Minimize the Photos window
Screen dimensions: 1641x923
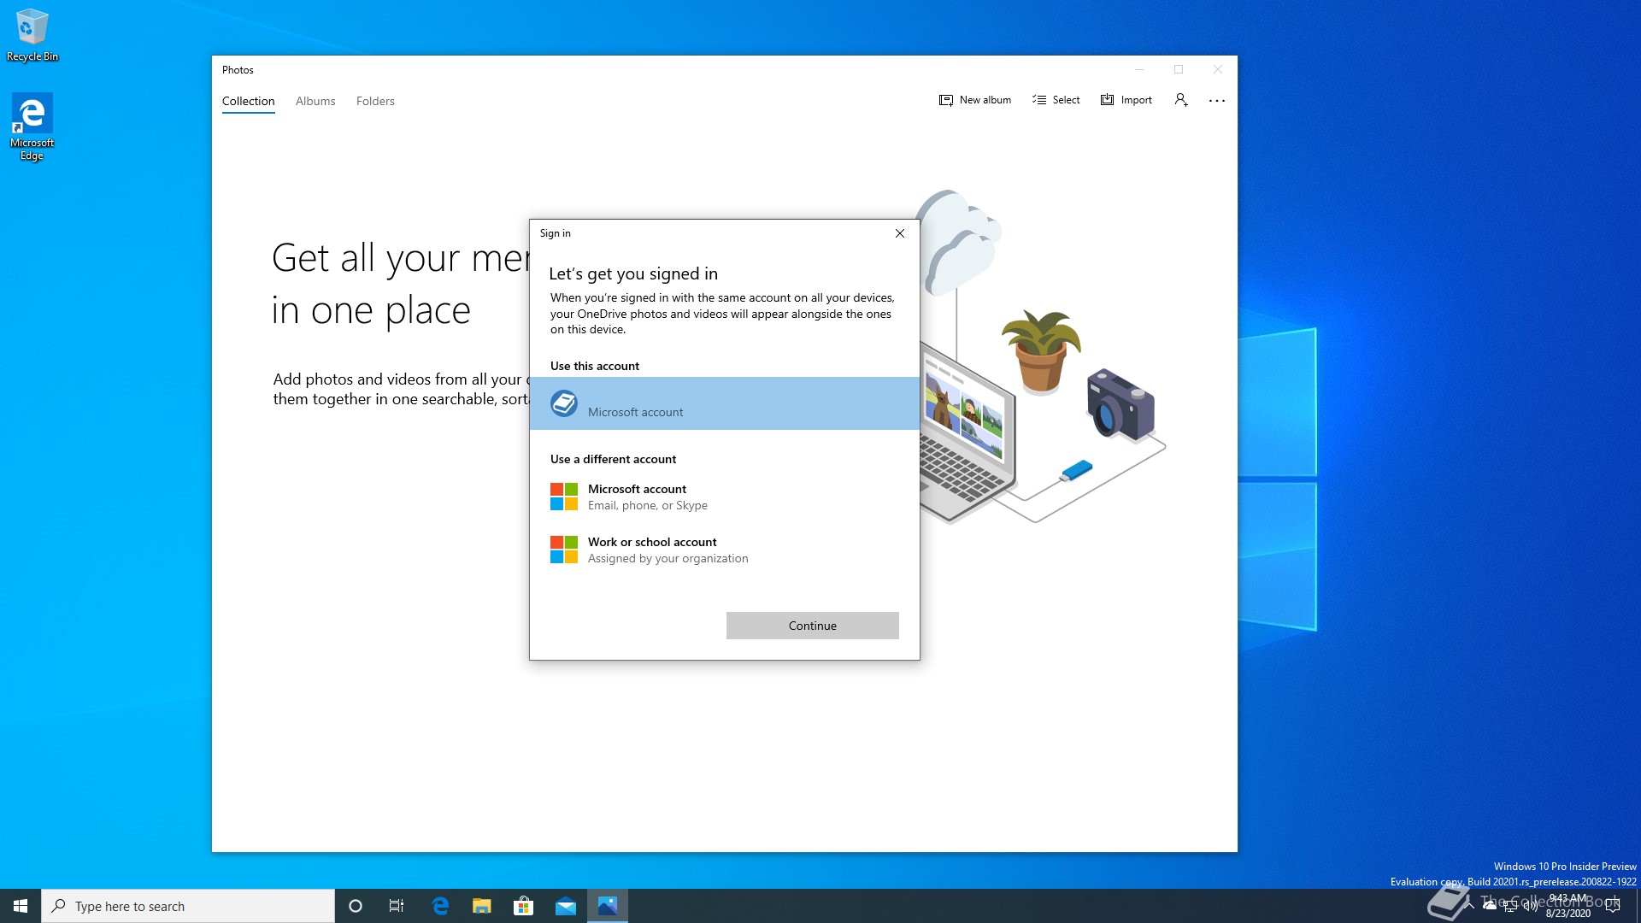(1139, 69)
